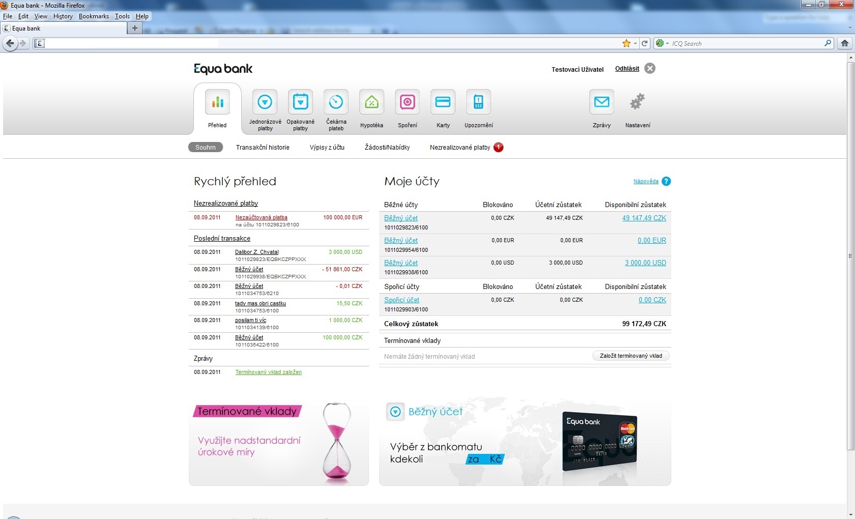This screenshot has width=855, height=519.
Task: Click the Běžný účet card banner
Action: [525, 442]
